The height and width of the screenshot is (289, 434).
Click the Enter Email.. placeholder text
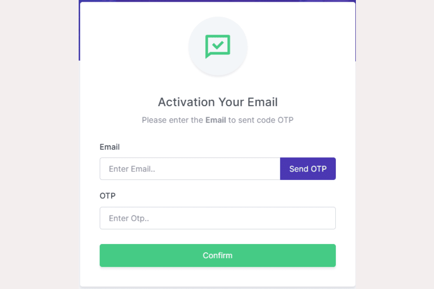[x=132, y=169]
